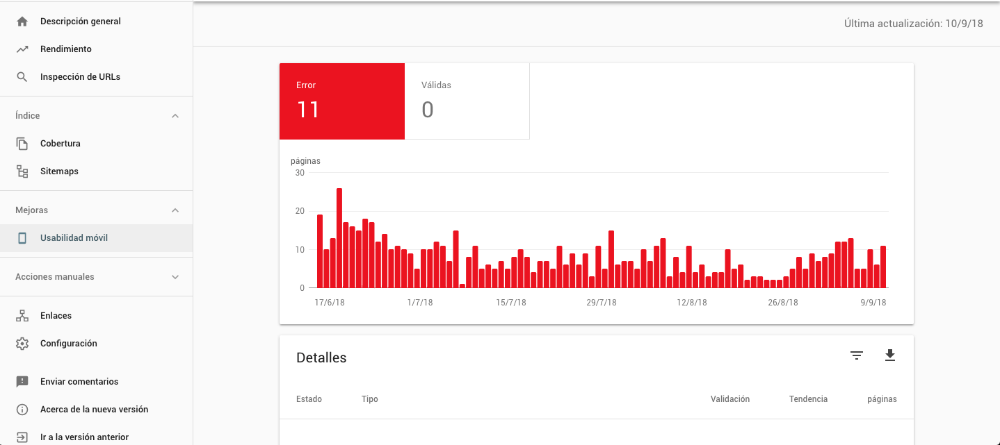Select Usabilidad móvil in the sidebar
The image size is (1000, 445).
[96, 238]
